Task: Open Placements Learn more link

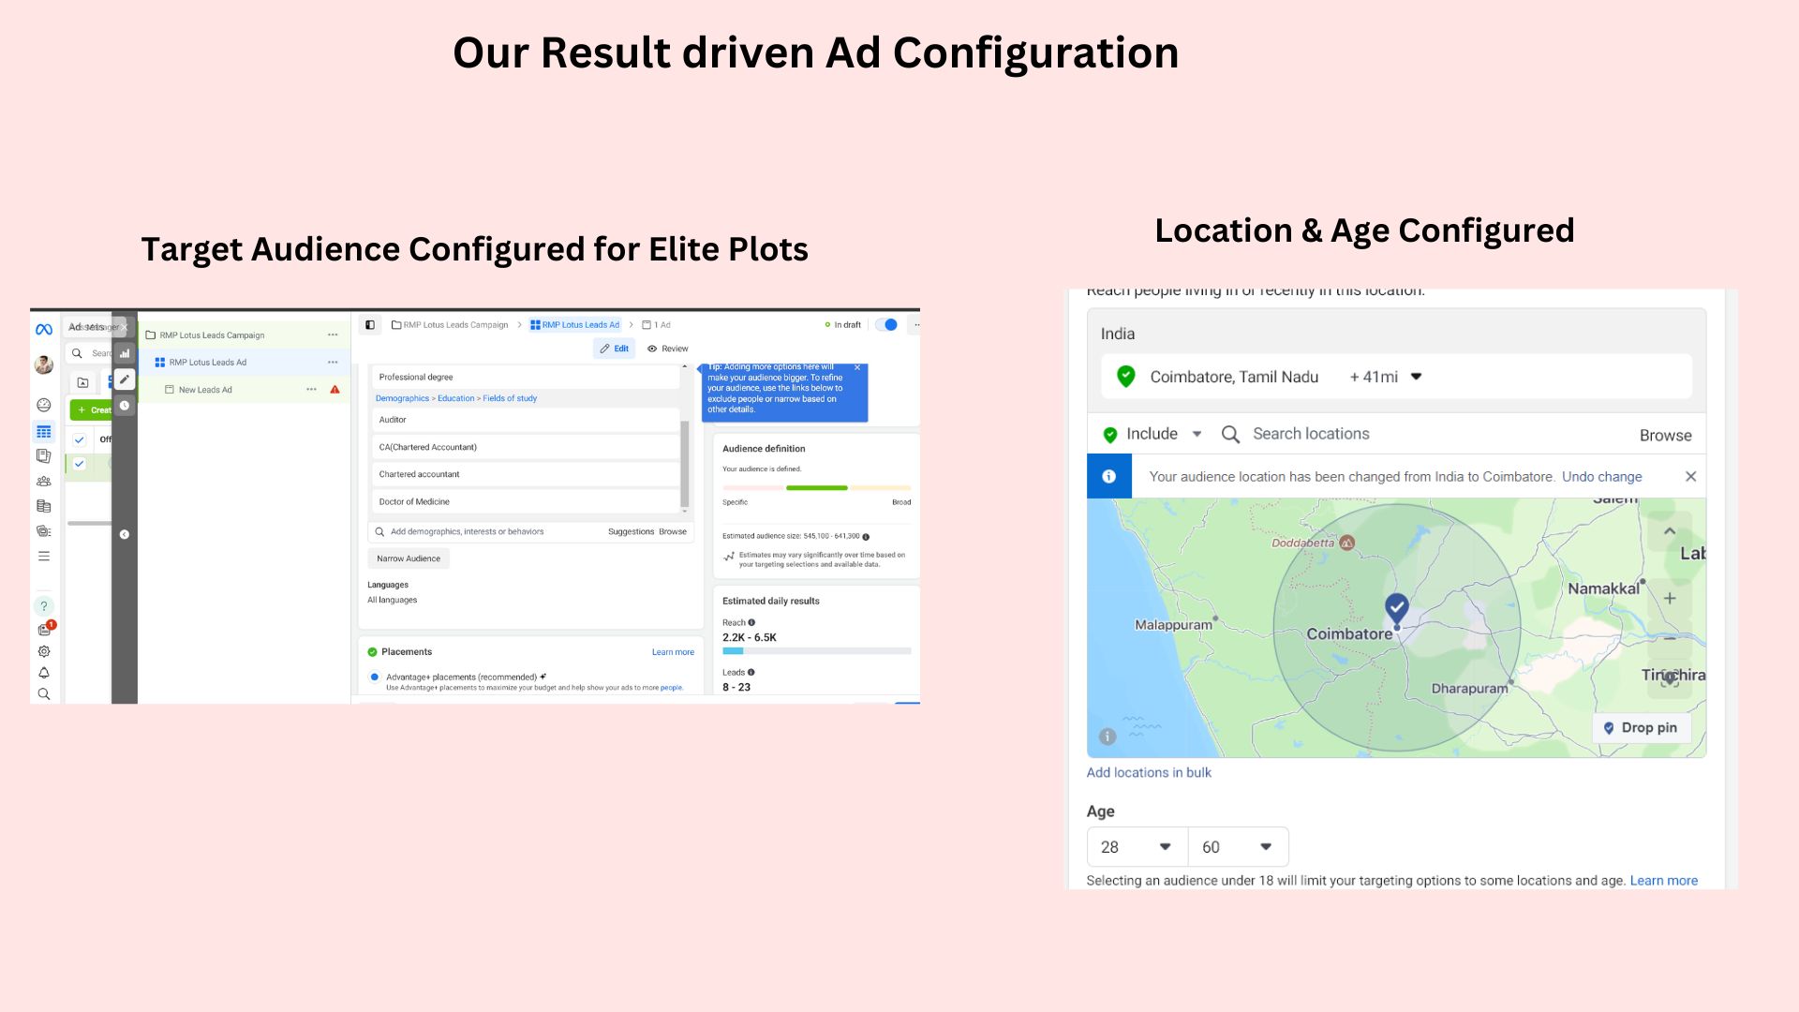Action: click(x=673, y=652)
